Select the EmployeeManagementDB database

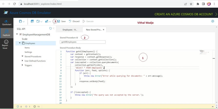36,34
